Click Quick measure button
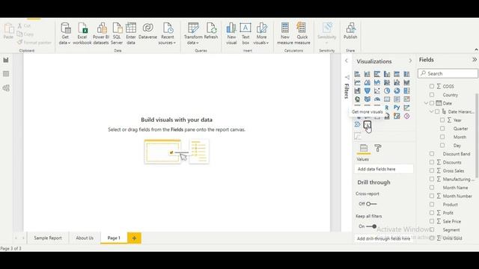Screen dimensions: 479x269 pos(302,34)
